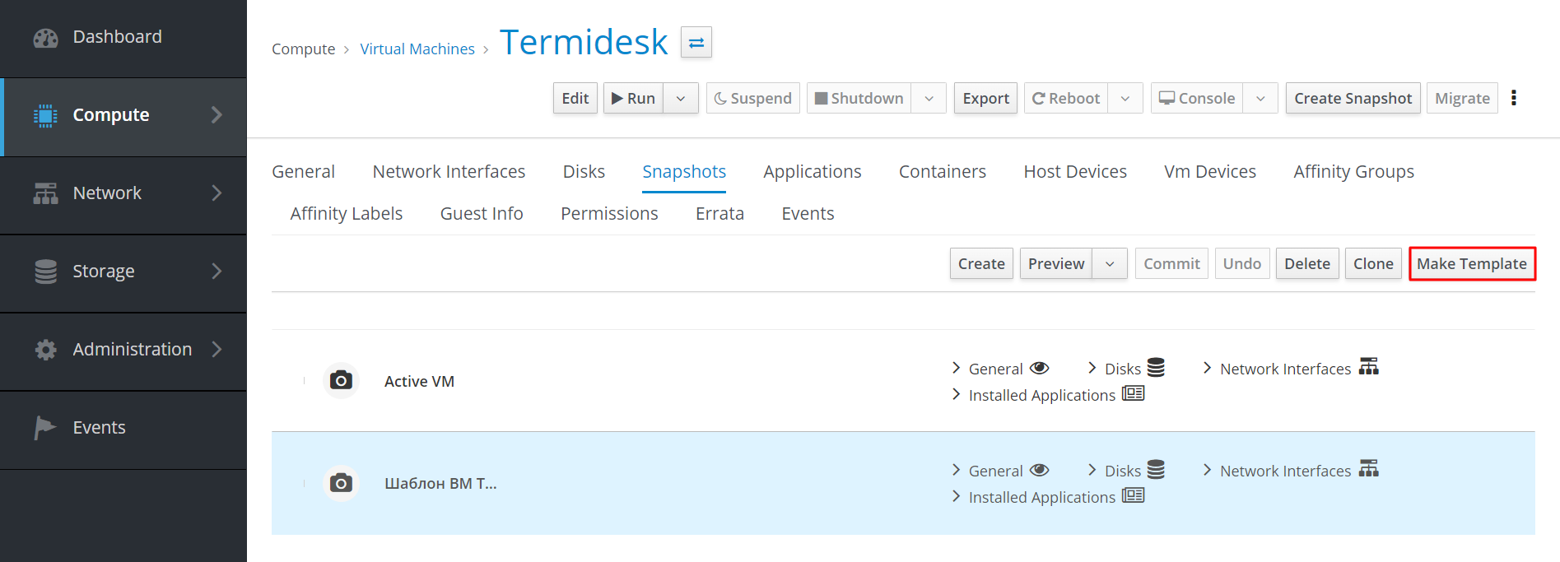Open the Guest Info tab
The height and width of the screenshot is (562, 1560).
click(482, 214)
